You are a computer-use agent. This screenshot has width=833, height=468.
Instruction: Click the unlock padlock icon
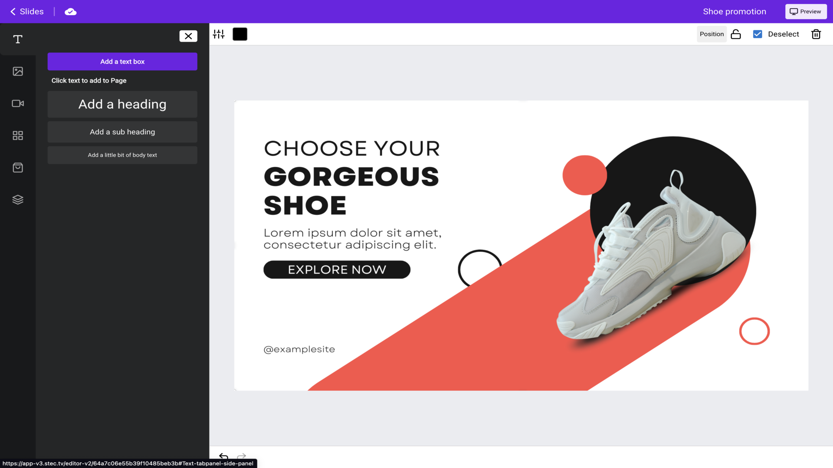(736, 34)
